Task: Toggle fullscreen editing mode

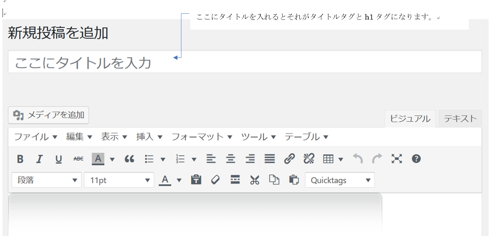Action: click(397, 159)
